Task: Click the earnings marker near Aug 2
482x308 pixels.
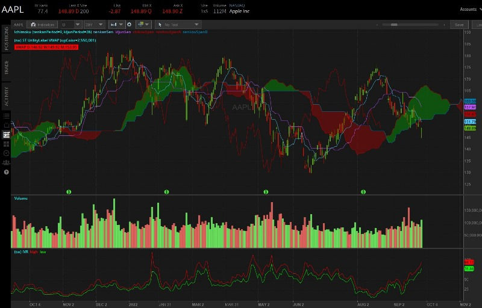Action: 363,192
